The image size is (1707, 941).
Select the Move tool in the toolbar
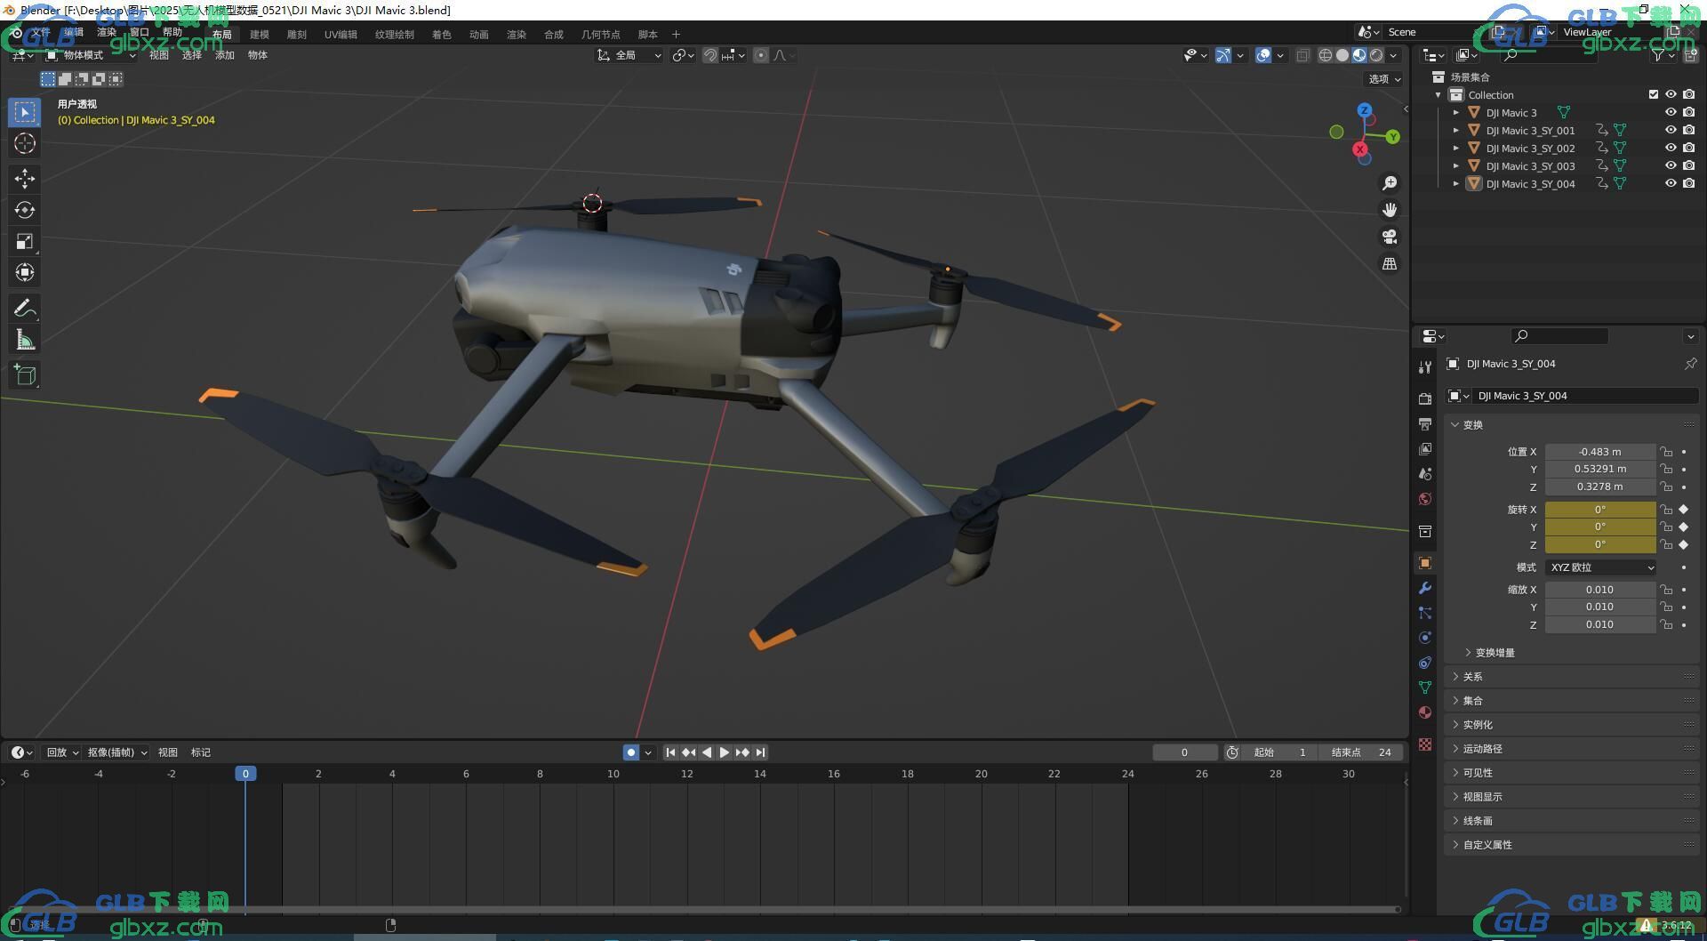pyautogui.click(x=25, y=179)
